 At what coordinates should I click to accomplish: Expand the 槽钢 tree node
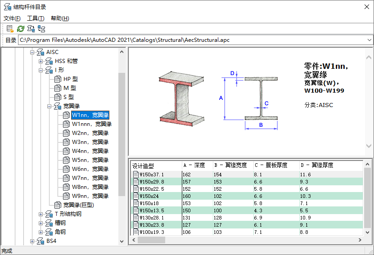tap(41, 224)
